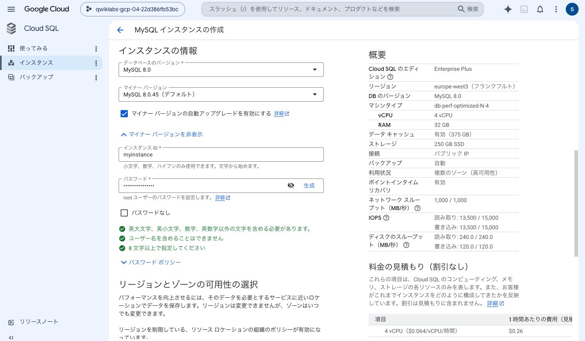Click the '32 GB' RAM value
Image resolution: width=585 pixels, height=341 pixels.
[442, 125]
